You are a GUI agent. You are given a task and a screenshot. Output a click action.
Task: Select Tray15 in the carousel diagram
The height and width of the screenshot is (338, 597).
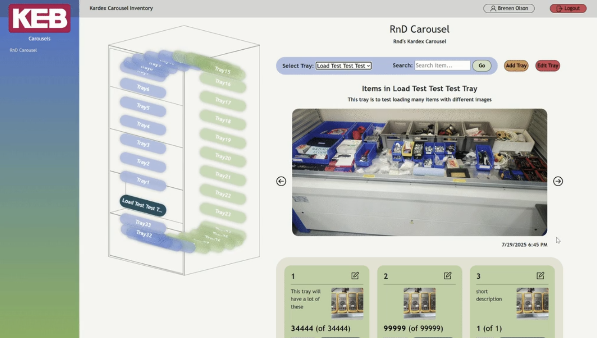coord(223,70)
